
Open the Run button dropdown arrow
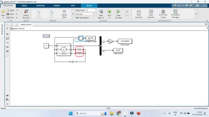(x=109, y=18)
